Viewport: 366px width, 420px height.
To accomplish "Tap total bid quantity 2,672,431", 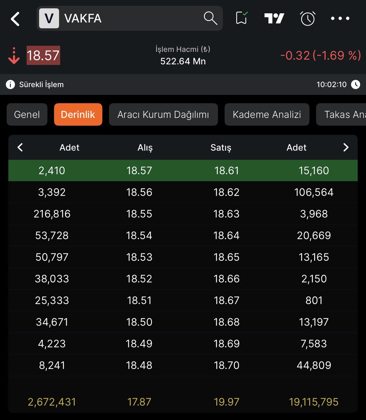I will coord(52,402).
